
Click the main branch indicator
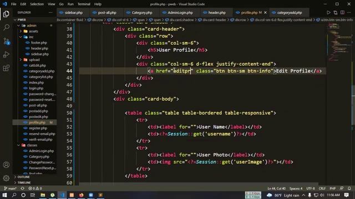click(10, 188)
